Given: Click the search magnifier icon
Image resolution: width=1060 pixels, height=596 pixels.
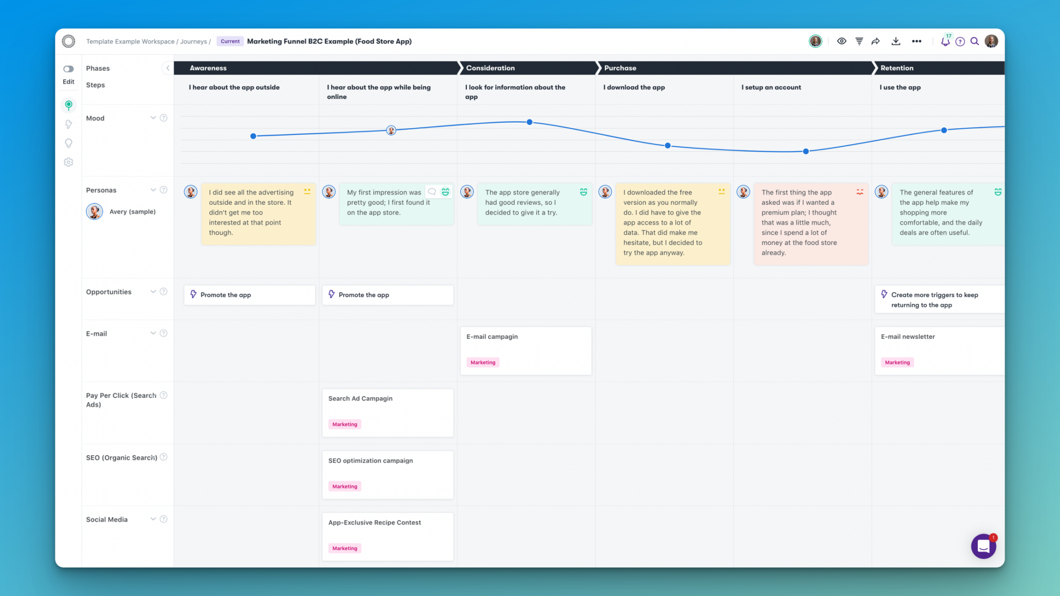Looking at the screenshot, I should 975,41.
